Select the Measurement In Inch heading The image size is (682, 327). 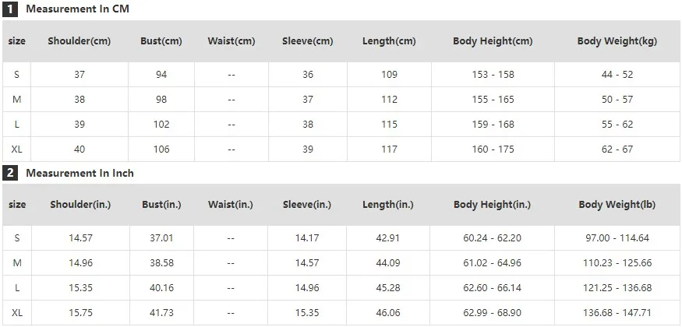80,174
